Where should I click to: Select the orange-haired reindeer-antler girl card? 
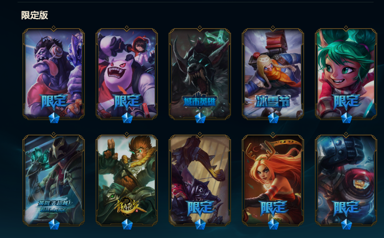tap(273, 180)
